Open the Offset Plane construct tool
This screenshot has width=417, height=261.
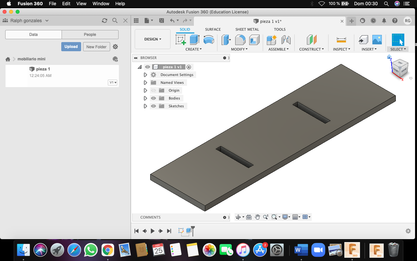pyautogui.click(x=311, y=40)
